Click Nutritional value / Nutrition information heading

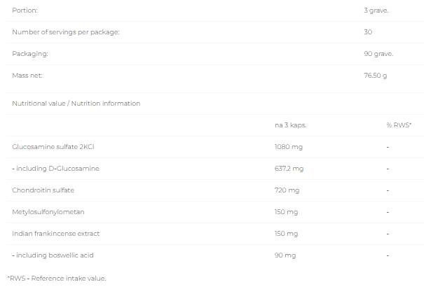tap(76, 104)
